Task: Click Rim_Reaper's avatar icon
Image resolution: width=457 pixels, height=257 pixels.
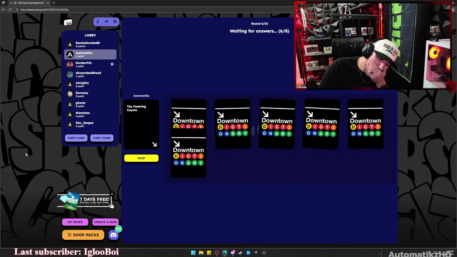Action: [70, 124]
